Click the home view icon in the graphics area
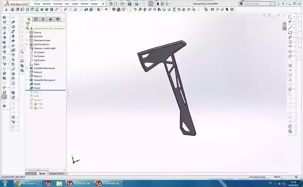This screenshot has height=187, width=303. click(x=285, y=24)
